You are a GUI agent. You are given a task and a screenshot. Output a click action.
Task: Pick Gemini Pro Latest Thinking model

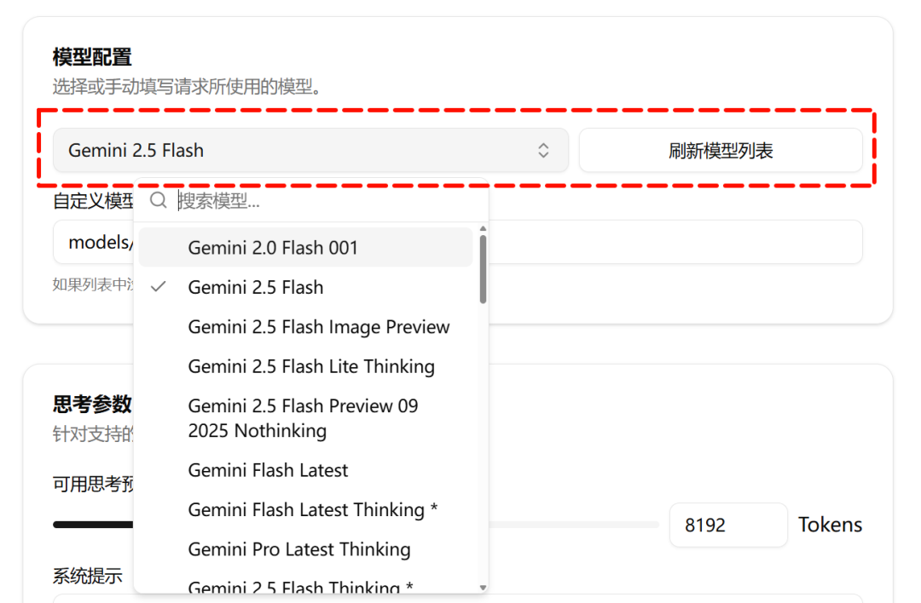(x=298, y=549)
